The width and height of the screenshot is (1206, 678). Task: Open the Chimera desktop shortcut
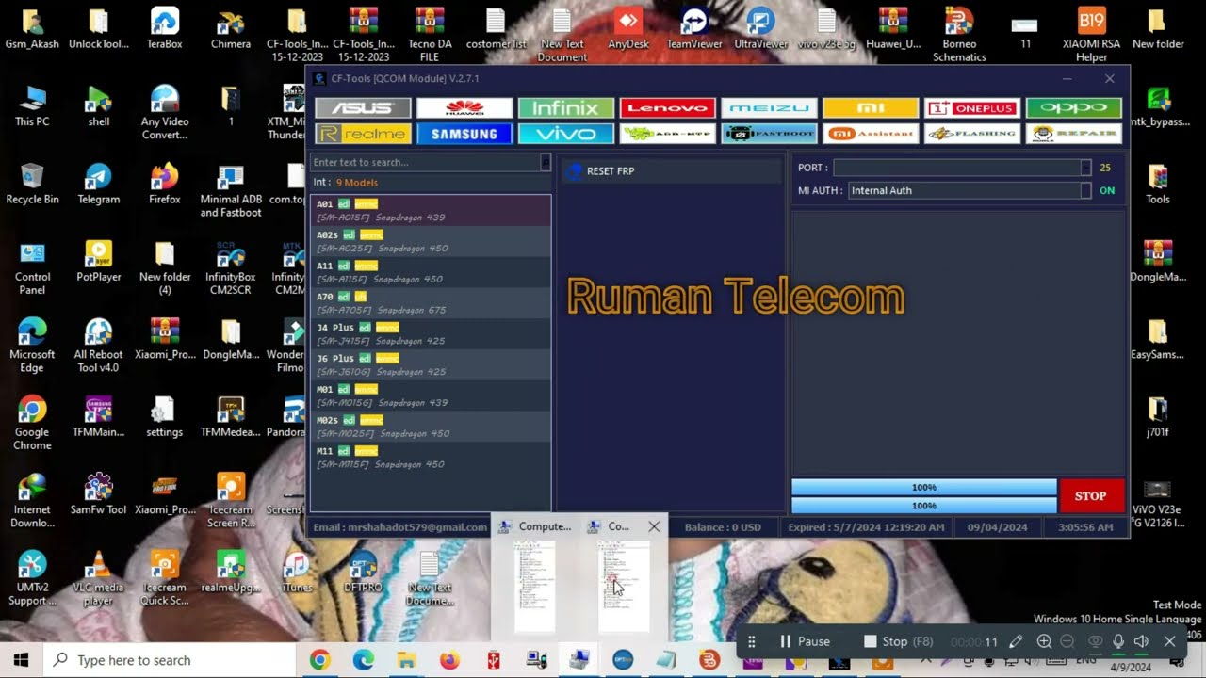(231, 27)
